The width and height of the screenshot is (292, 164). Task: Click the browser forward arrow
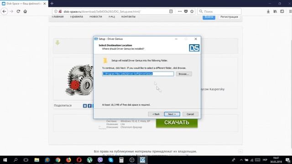pyautogui.click(x=11, y=11)
